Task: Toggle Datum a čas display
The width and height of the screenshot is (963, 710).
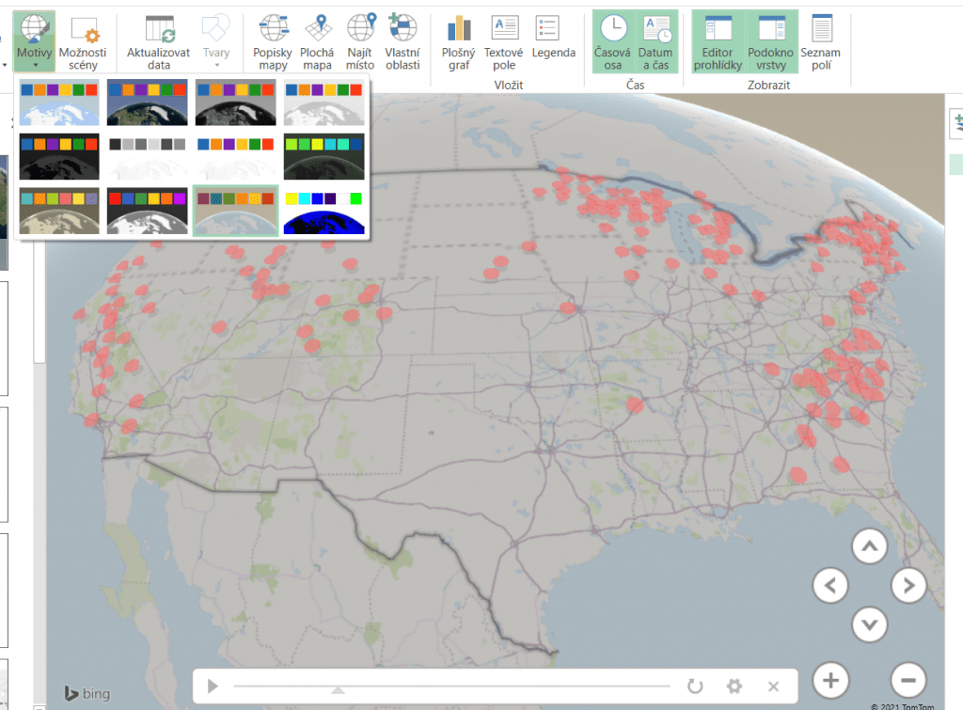Action: (656, 43)
